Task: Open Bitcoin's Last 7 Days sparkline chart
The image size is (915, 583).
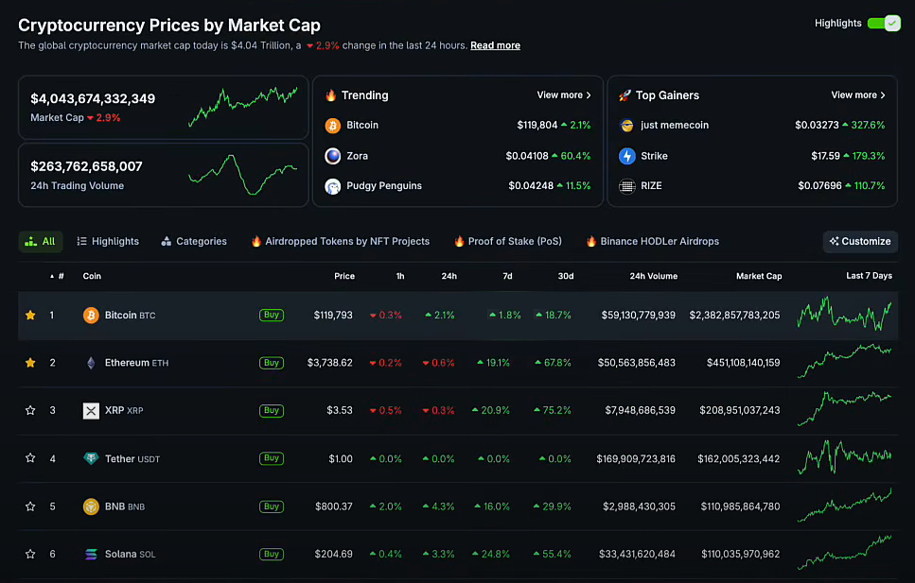Action: pyautogui.click(x=844, y=315)
